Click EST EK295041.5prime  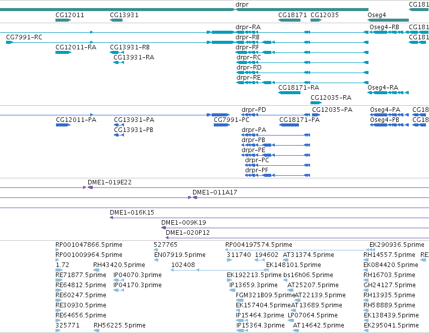coord(366,330)
